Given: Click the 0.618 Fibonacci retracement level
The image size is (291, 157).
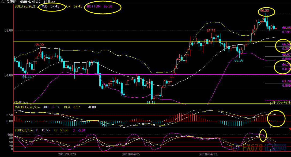Looking at the screenshot, I should (x=286, y=69).
